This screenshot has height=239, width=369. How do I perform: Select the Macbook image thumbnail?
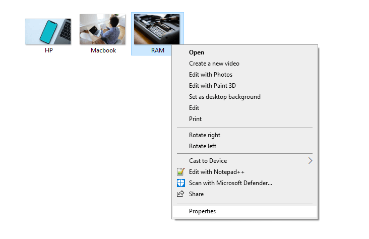pyautogui.click(x=102, y=29)
